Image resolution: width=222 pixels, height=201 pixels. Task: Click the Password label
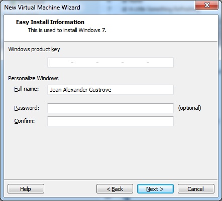coord(27,108)
